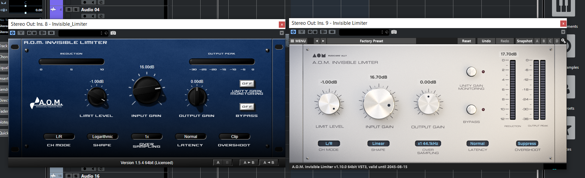Switch A/B settings in Ins. 9 toolbar

[323, 32]
